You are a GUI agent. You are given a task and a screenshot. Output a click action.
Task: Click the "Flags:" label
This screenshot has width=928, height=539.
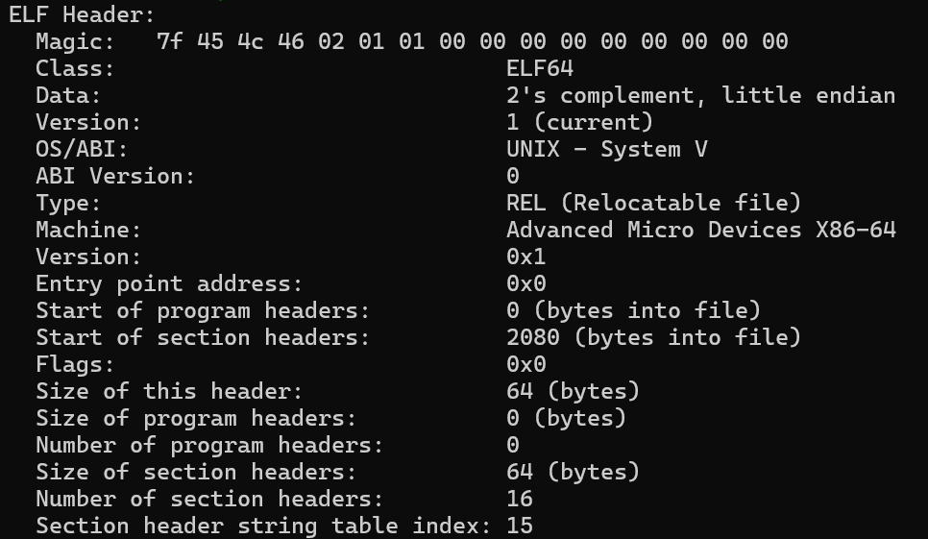tap(75, 364)
